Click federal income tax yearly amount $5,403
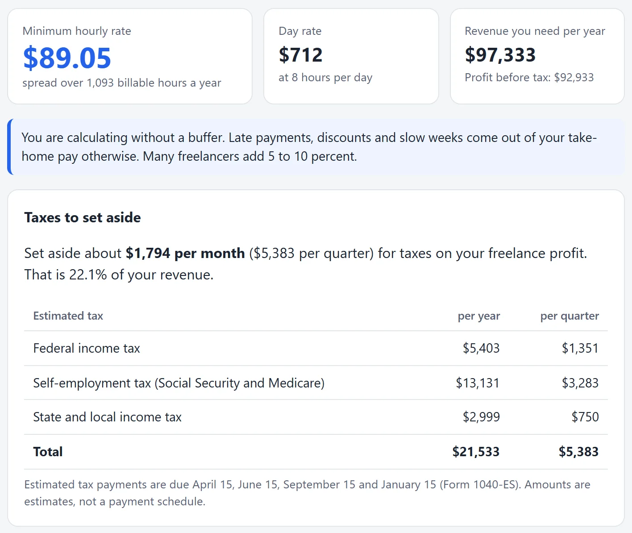The width and height of the screenshot is (632, 533). pyautogui.click(x=481, y=348)
